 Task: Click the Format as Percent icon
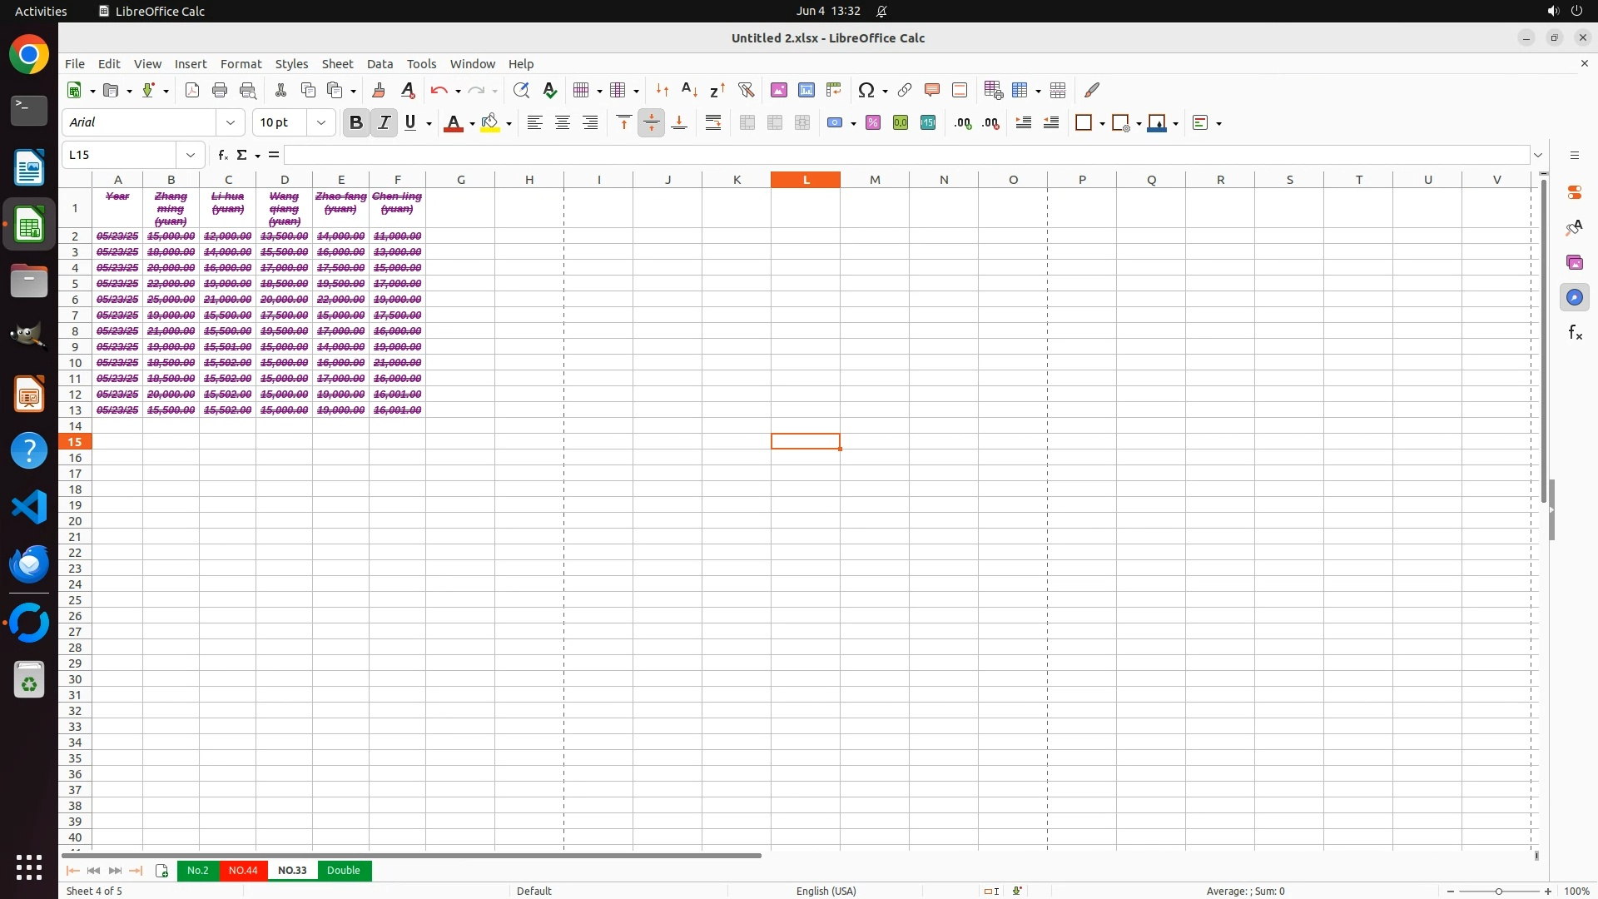tap(873, 122)
